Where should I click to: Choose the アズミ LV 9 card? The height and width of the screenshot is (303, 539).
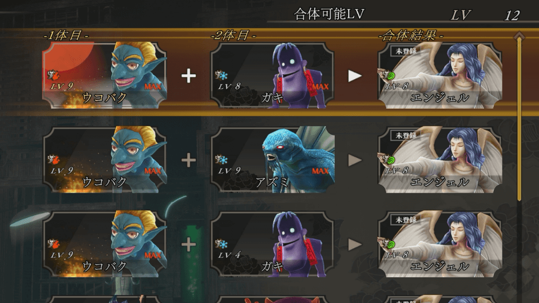(x=272, y=160)
